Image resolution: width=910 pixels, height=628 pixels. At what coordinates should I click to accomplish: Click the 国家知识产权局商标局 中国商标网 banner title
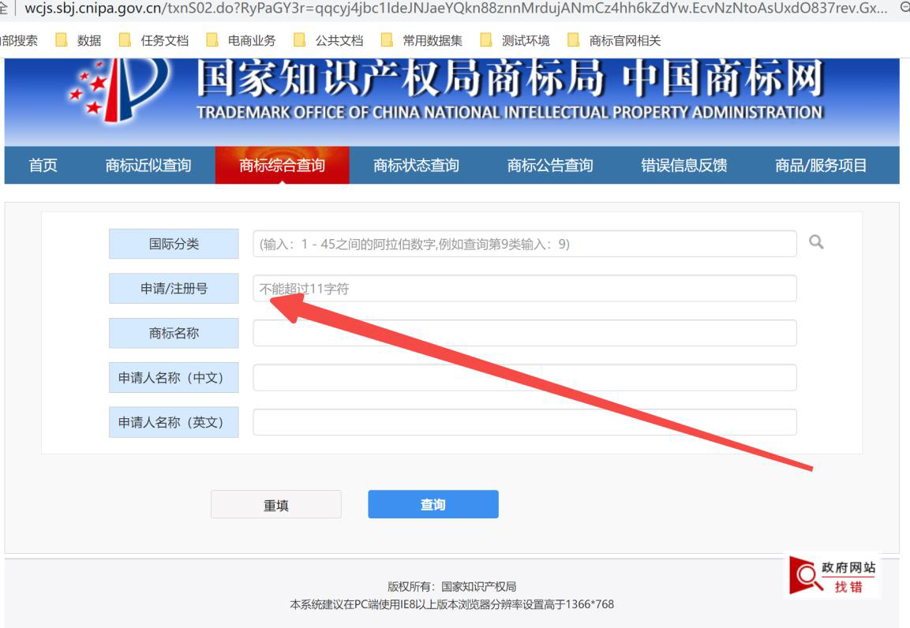click(510, 78)
